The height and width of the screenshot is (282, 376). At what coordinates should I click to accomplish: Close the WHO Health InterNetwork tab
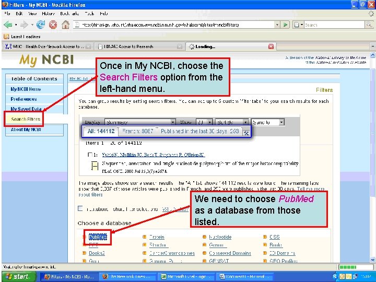click(x=88, y=46)
